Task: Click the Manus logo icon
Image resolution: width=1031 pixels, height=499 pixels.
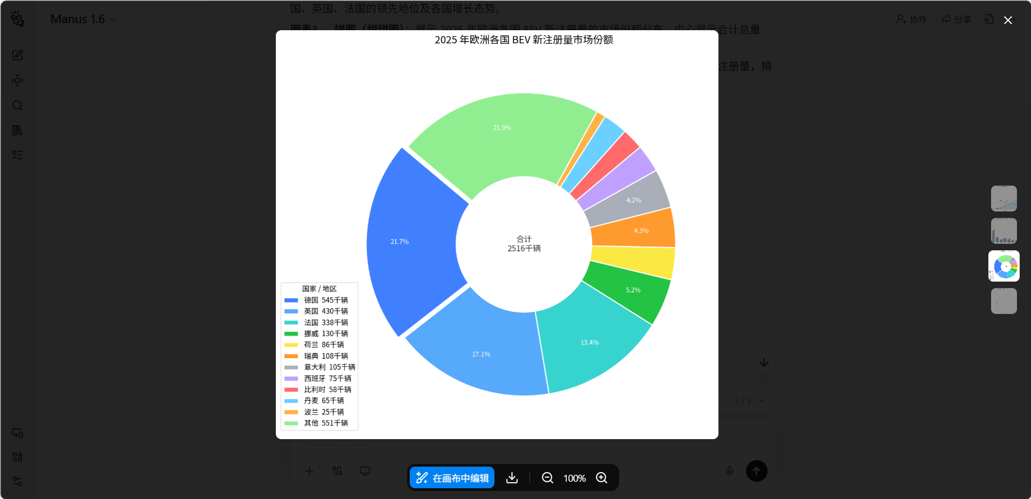Action: (17, 19)
